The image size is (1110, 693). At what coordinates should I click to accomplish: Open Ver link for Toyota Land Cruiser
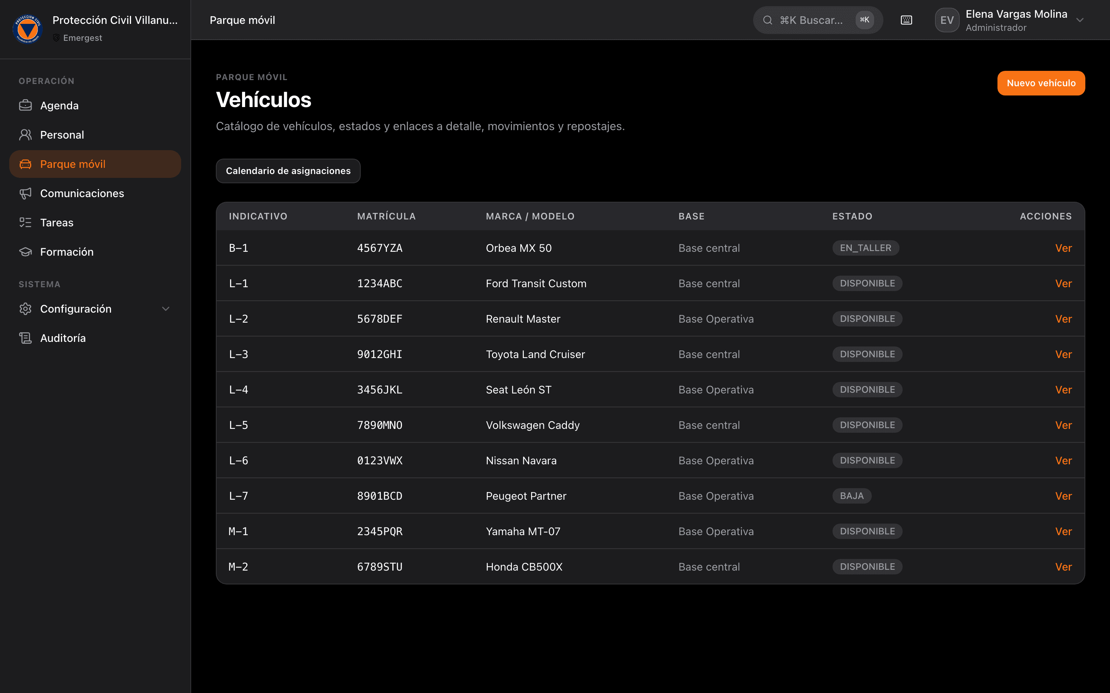(x=1063, y=354)
